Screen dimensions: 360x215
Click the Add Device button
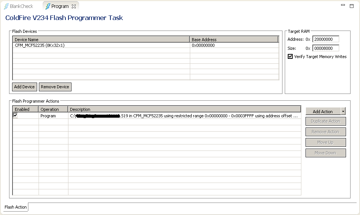24,87
